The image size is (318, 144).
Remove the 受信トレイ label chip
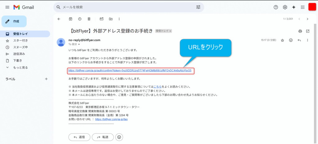pos(170,31)
